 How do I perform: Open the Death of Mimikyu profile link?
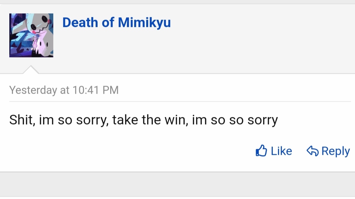[x=116, y=22]
